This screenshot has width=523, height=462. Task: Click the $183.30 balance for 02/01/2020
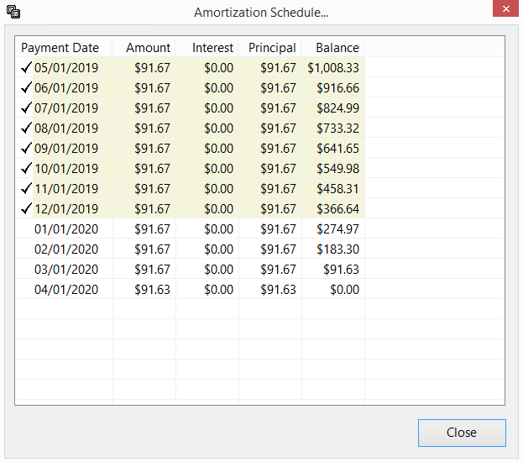tap(337, 249)
